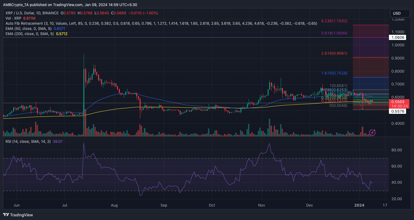Click Nov on the time axis
The height and width of the screenshot is (220, 414).
(x=262, y=205)
